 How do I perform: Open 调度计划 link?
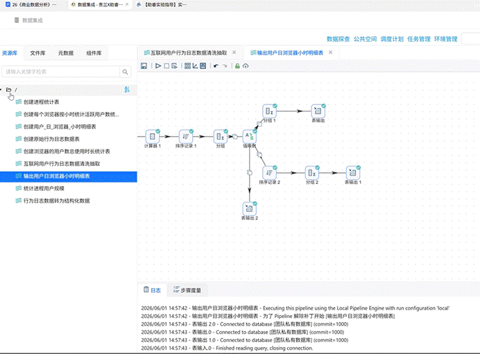392,39
